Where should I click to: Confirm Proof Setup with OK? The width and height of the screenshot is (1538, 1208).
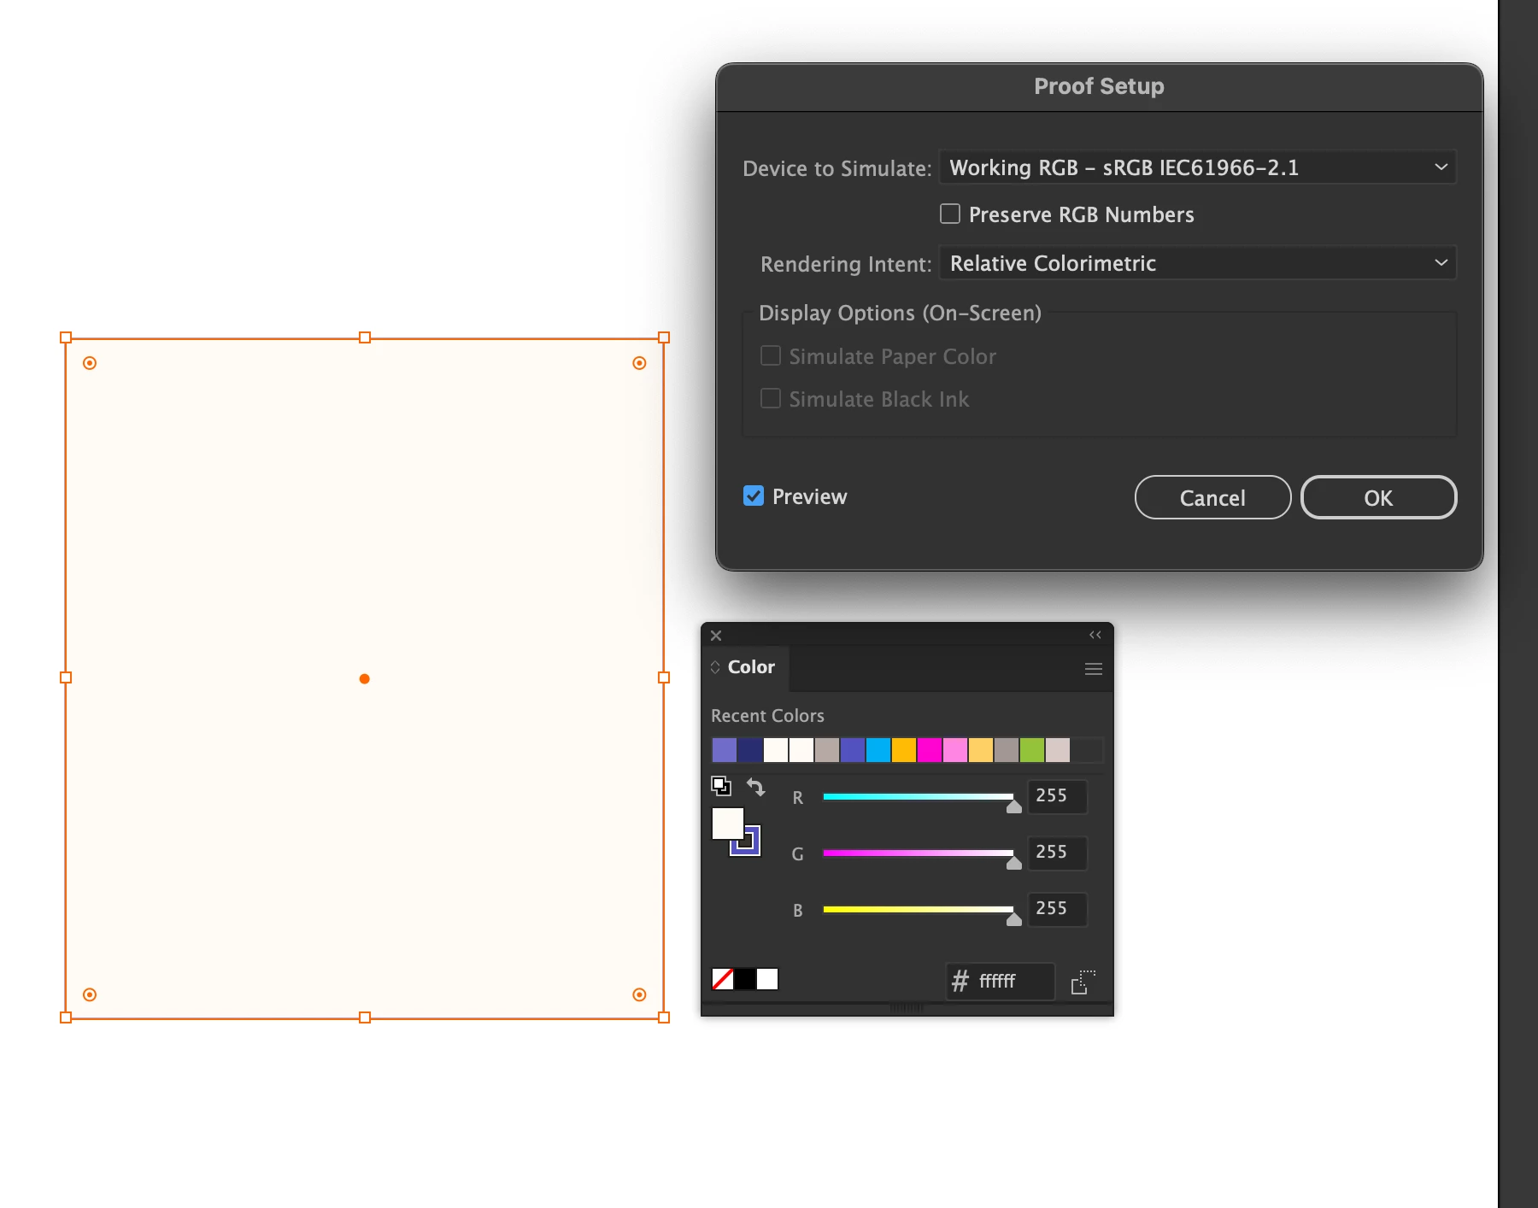click(1378, 497)
